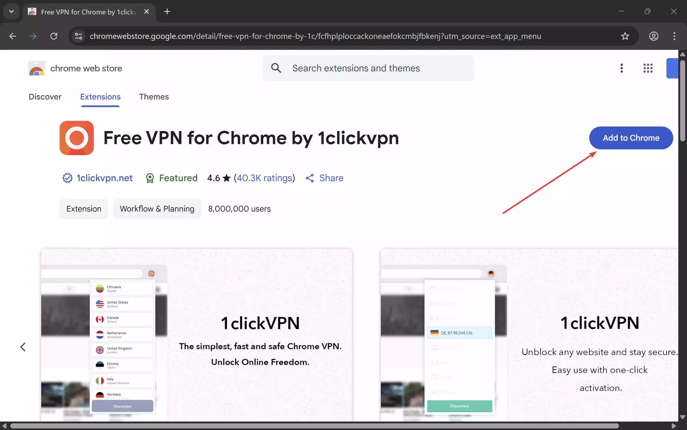Viewport: 687px width, 430px height.
Task: Show previous screenshot in carousel
Action: (23, 347)
